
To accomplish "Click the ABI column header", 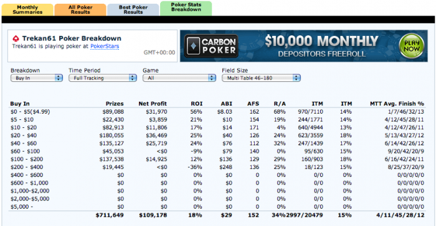I will click(x=227, y=104).
